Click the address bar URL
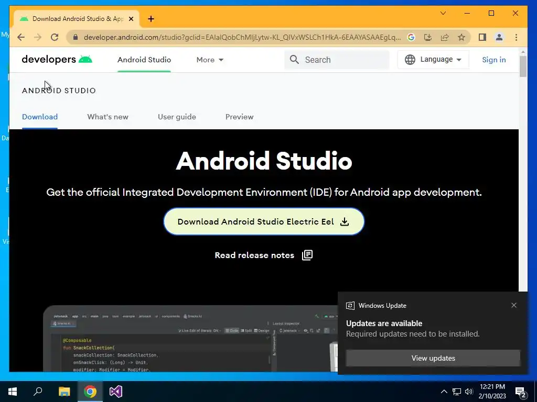Image resolution: width=537 pixels, height=402 pixels. click(x=242, y=37)
